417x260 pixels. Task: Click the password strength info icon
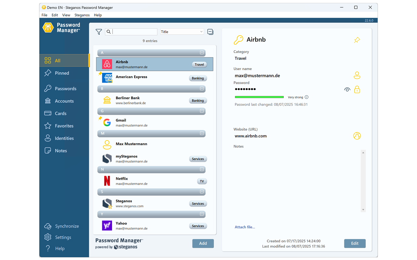[x=307, y=97]
